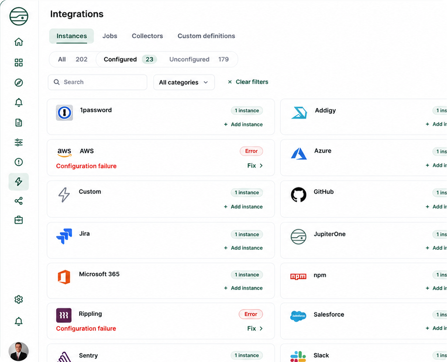Click the npm logo icon
The width and height of the screenshot is (447, 362).
tap(298, 277)
